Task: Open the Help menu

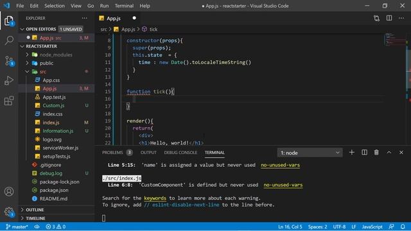Action: (144, 6)
